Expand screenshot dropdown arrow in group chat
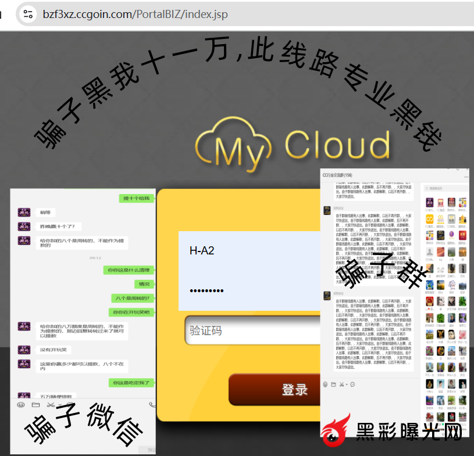Image resolution: width=474 pixels, height=456 pixels. [x=347, y=385]
